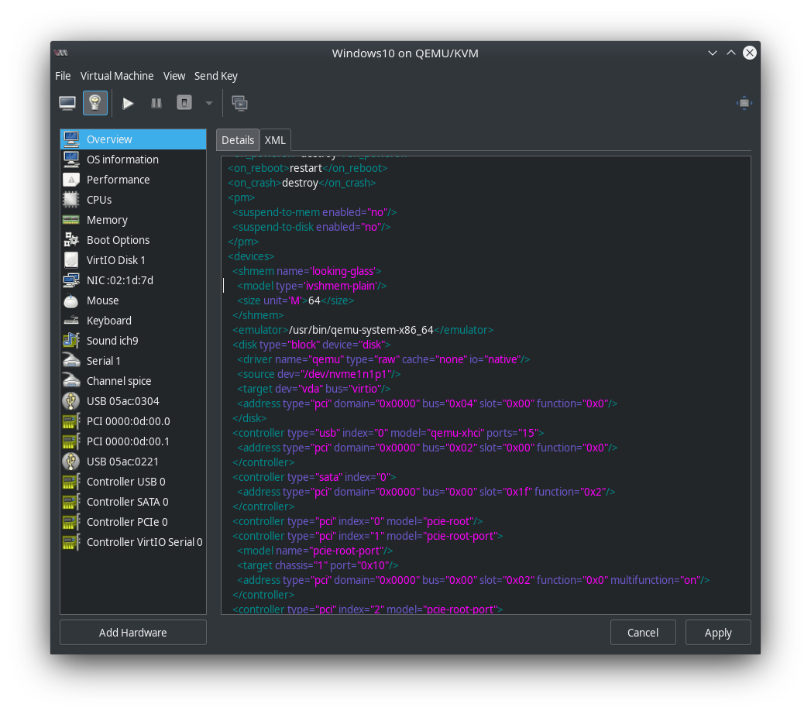
Task: Select the Performance entry
Action: 133,180
